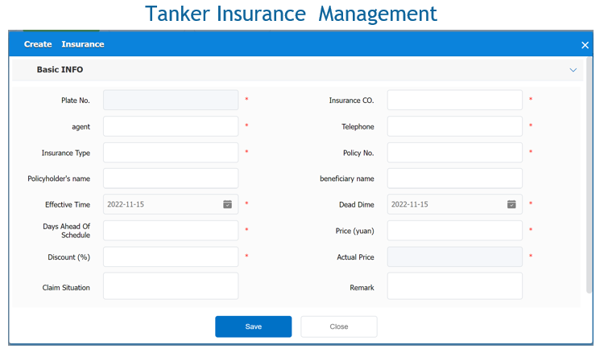Viewport: 600px width, 353px height.
Task: Click the Claim Situation text area
Action: pos(171,286)
